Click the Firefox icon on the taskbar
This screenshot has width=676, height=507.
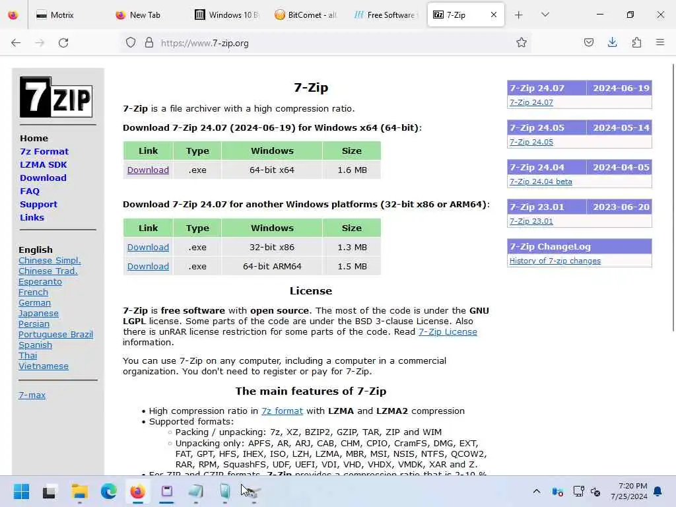[x=137, y=491]
